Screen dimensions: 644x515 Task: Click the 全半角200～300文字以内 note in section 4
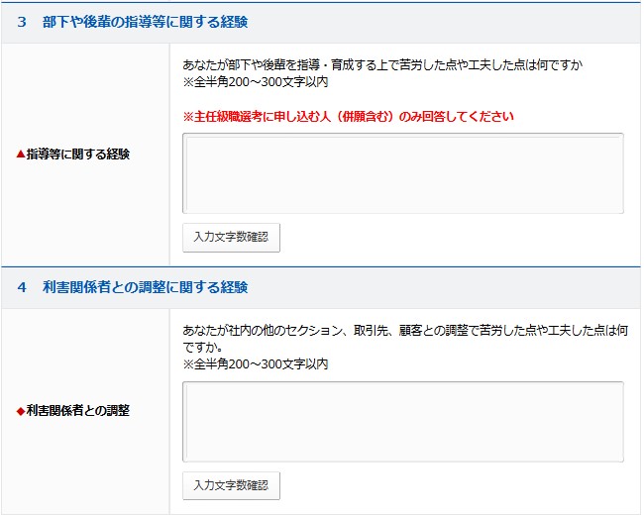256,363
